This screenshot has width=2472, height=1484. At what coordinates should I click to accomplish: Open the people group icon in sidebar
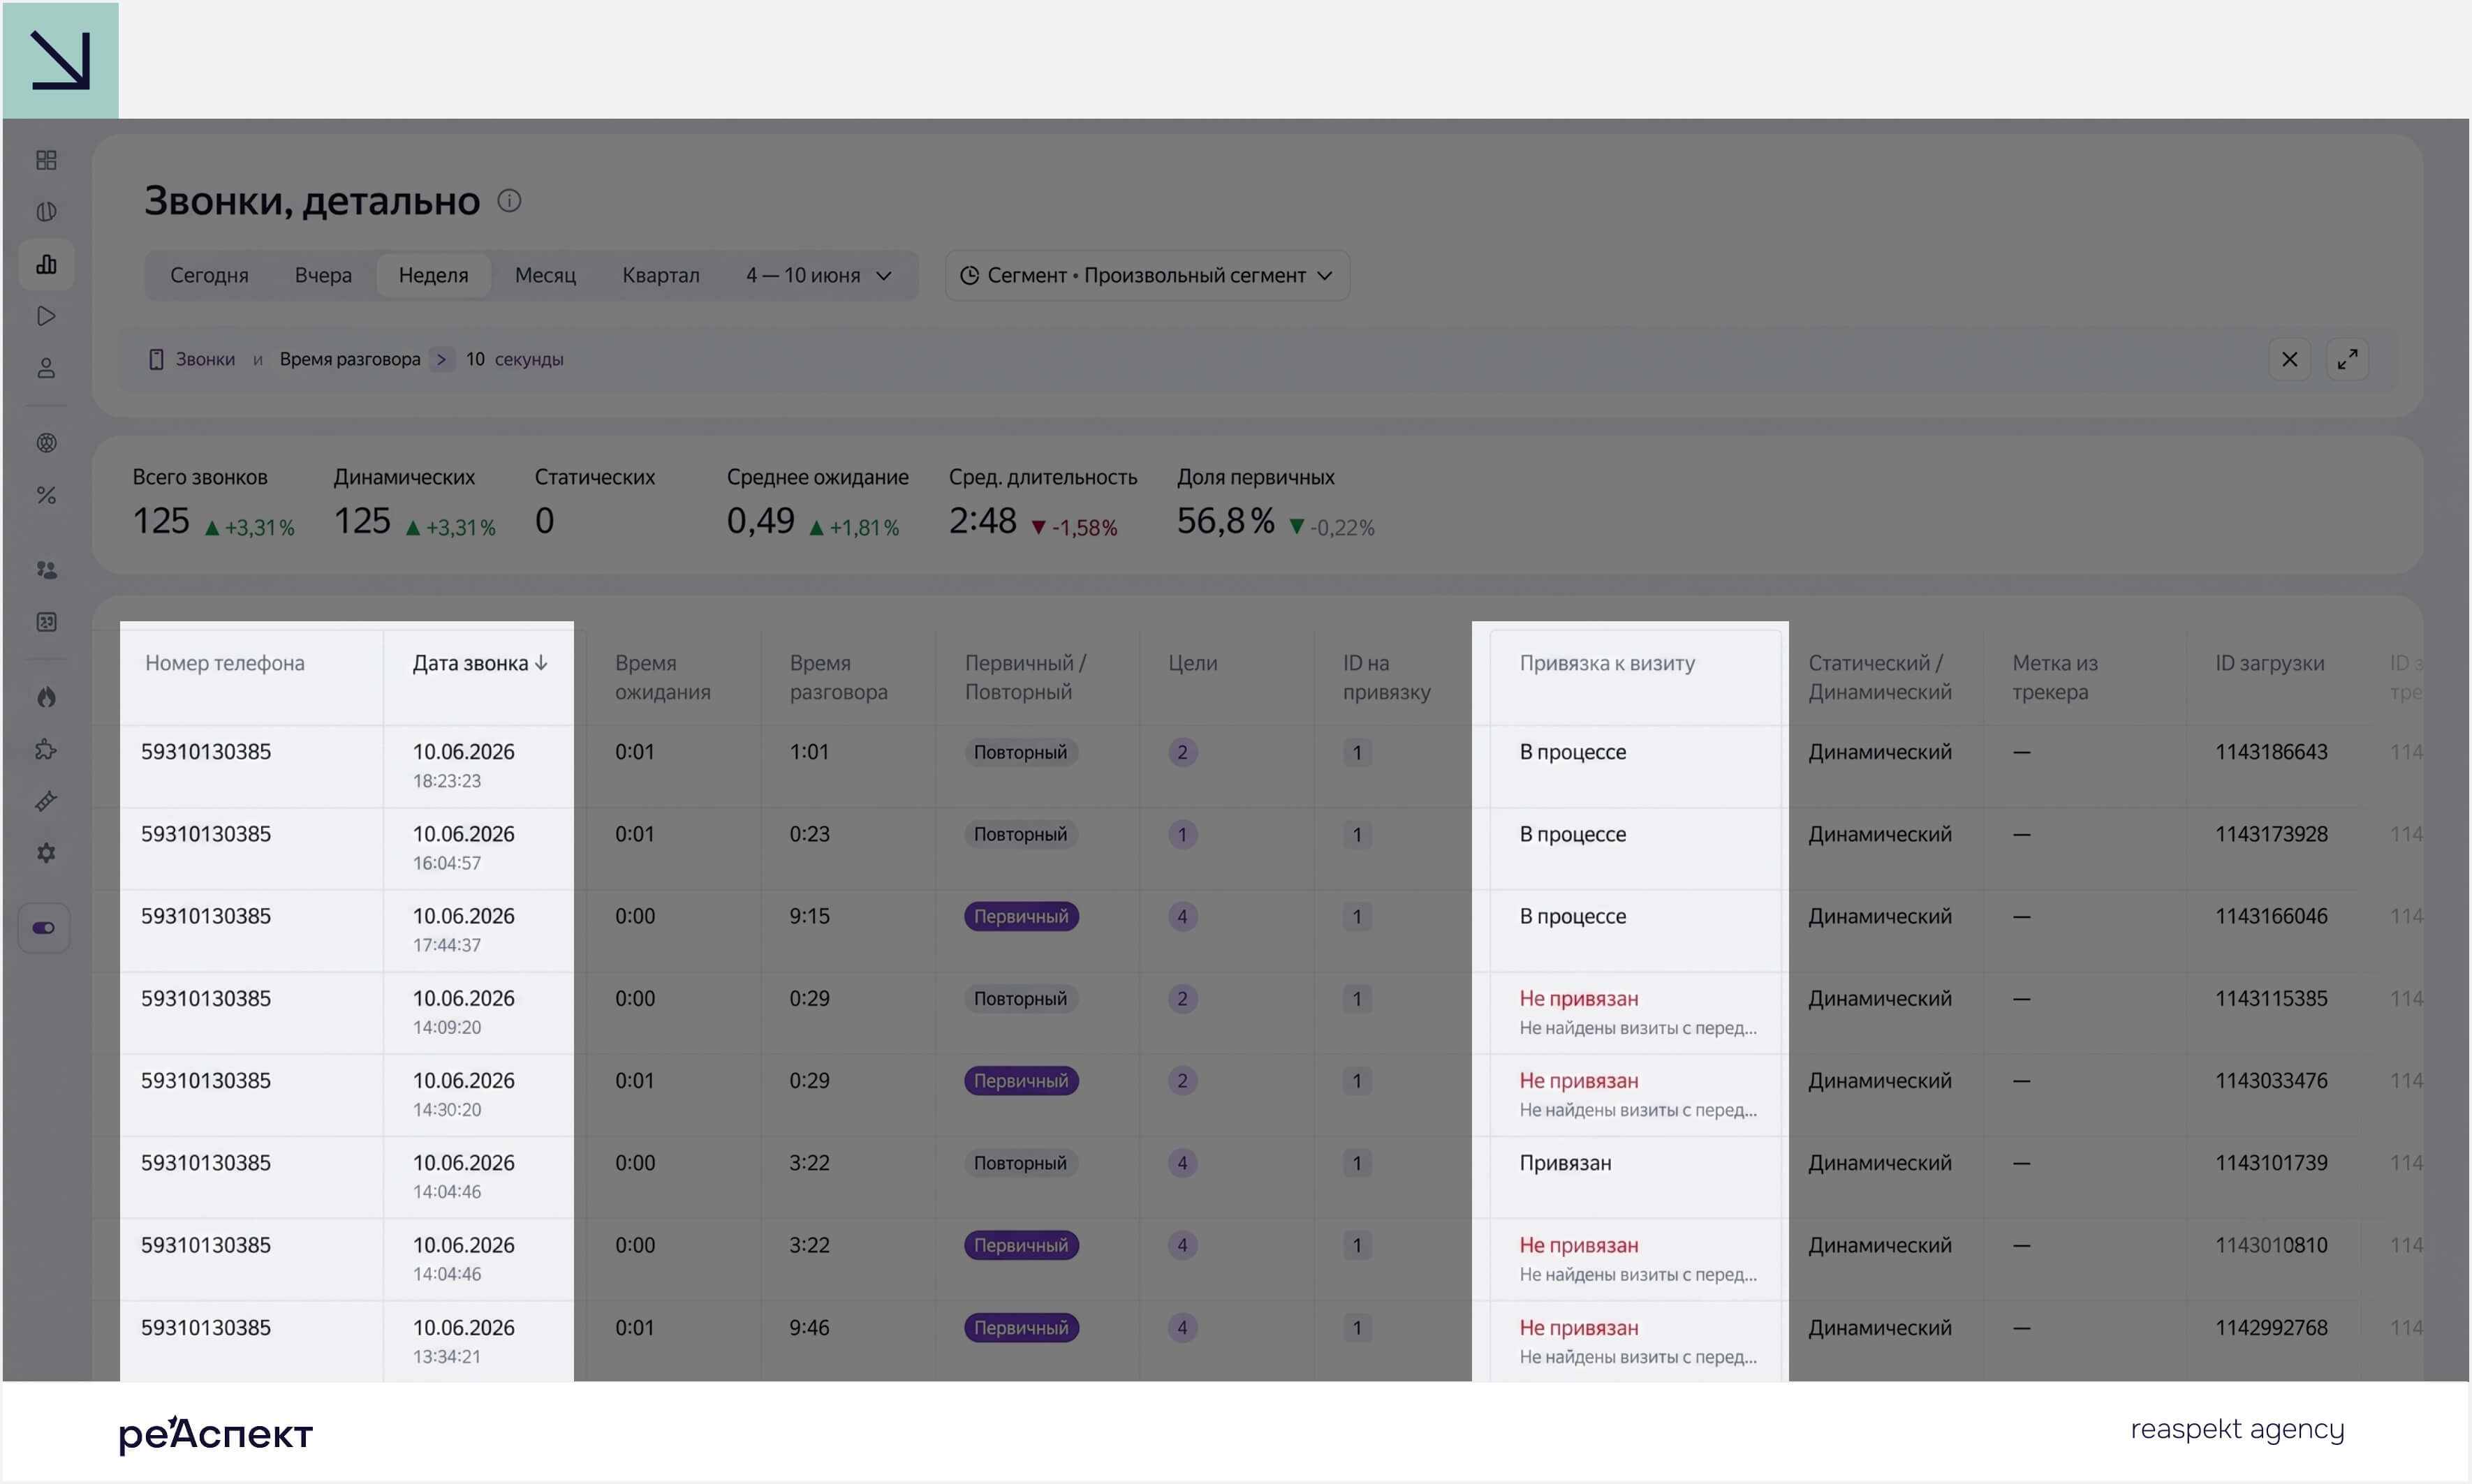(46, 570)
